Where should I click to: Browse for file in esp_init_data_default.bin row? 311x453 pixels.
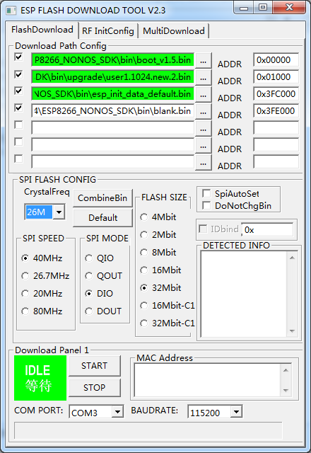coord(204,94)
